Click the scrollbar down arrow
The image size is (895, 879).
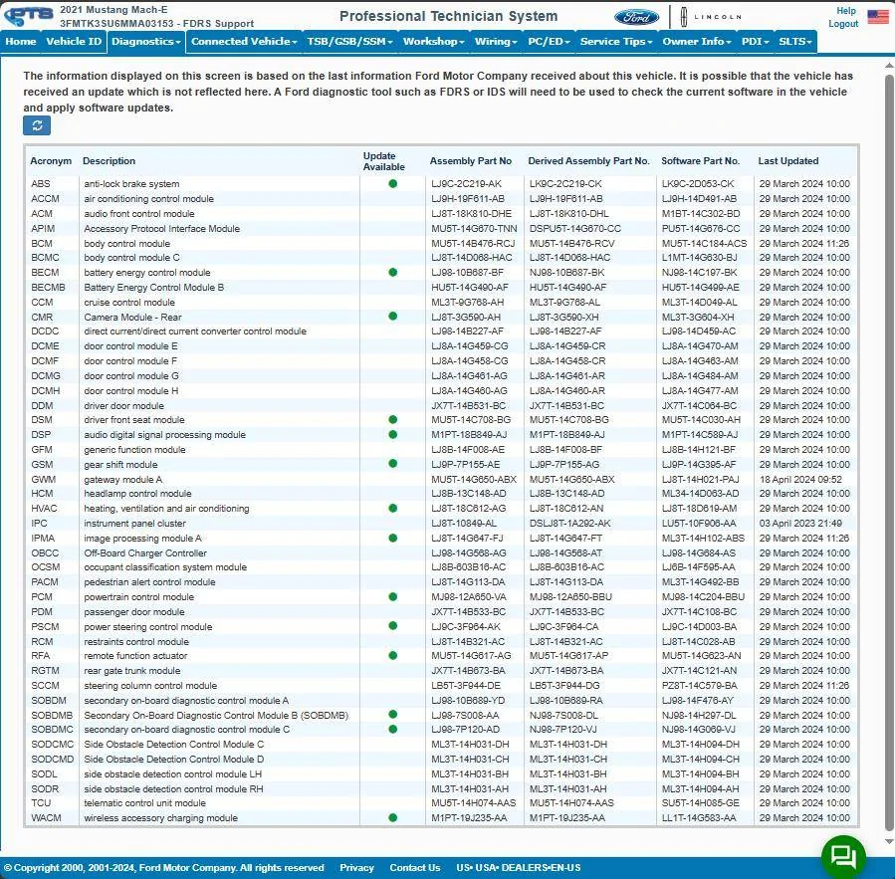pos(889,841)
